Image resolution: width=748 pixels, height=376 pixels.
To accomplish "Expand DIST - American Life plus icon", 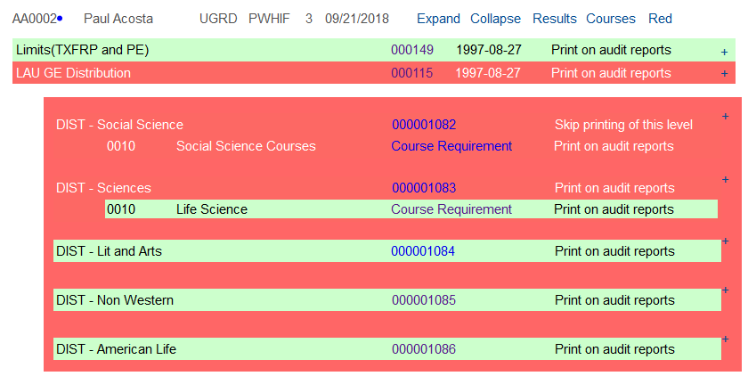I will click(725, 339).
